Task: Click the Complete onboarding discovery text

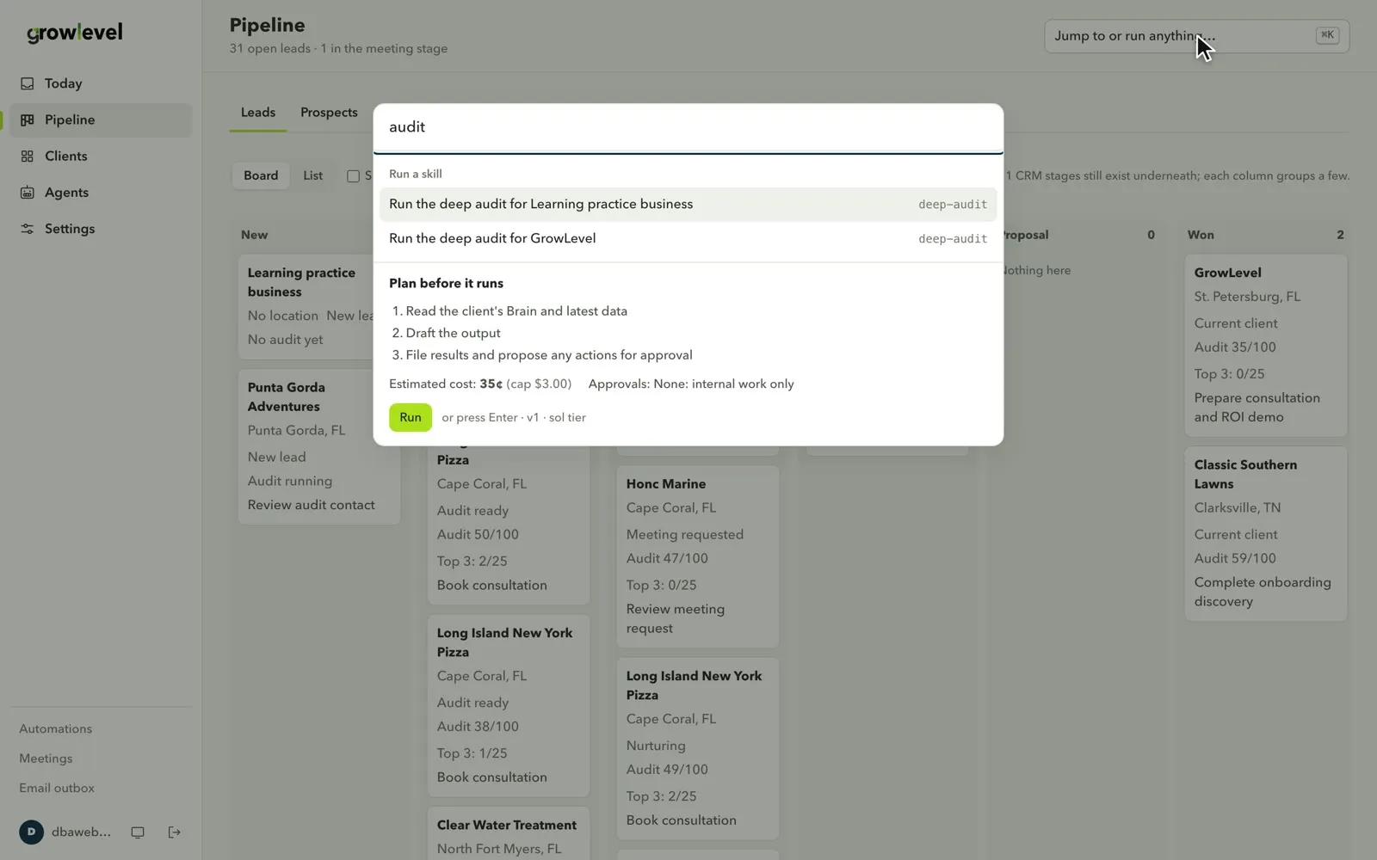Action: pos(1263,592)
